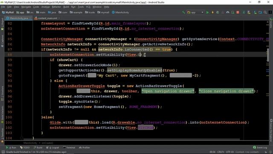Image resolution: width=273 pixels, height=154 pixels.
Task: Open the Window menu
Action: (x=97, y=7)
